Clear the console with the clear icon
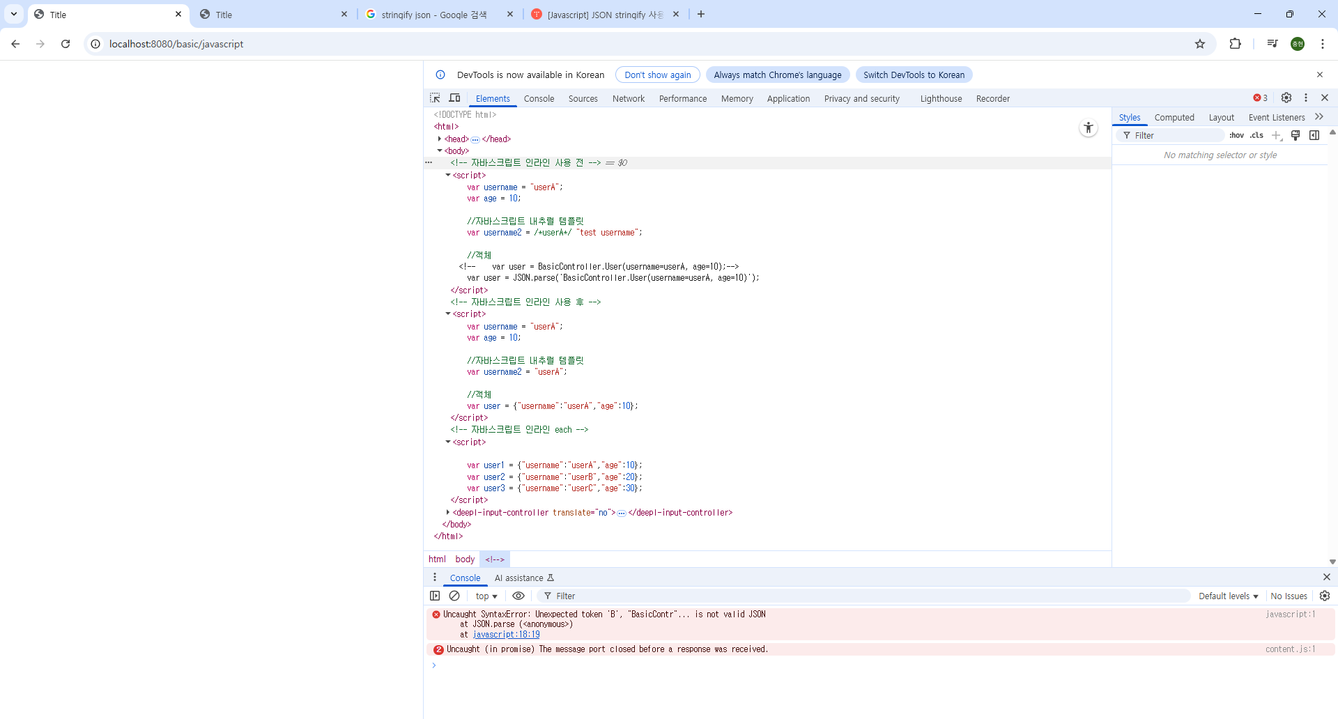 pos(454,596)
